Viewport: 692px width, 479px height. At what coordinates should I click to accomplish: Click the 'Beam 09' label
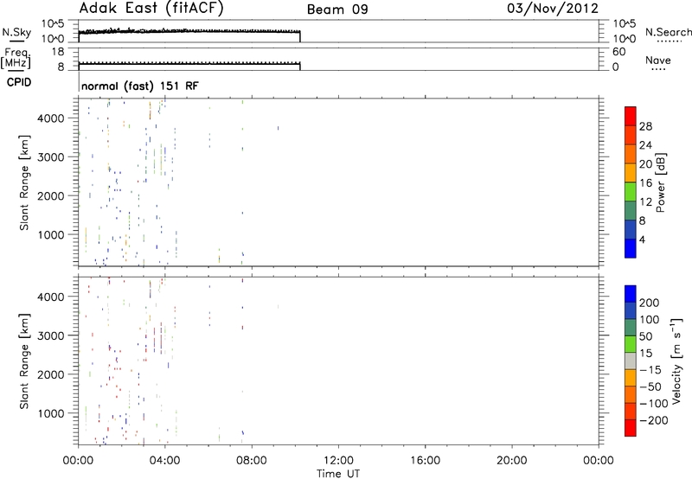[x=337, y=10]
